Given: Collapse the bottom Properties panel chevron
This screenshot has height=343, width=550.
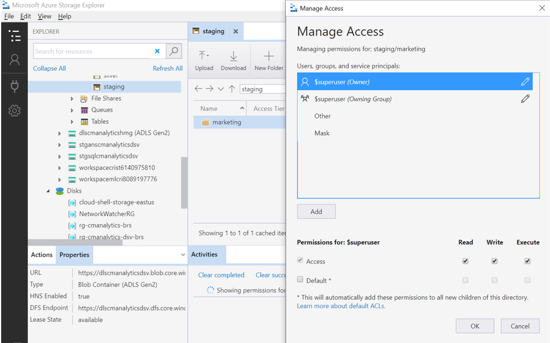Looking at the screenshot, I should (183, 255).
